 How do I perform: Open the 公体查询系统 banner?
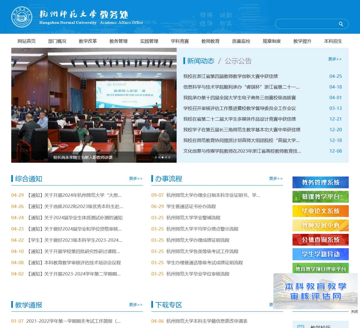click(320, 240)
